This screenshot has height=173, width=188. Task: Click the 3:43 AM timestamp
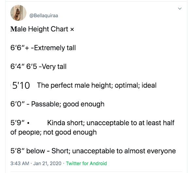[x=20, y=163]
